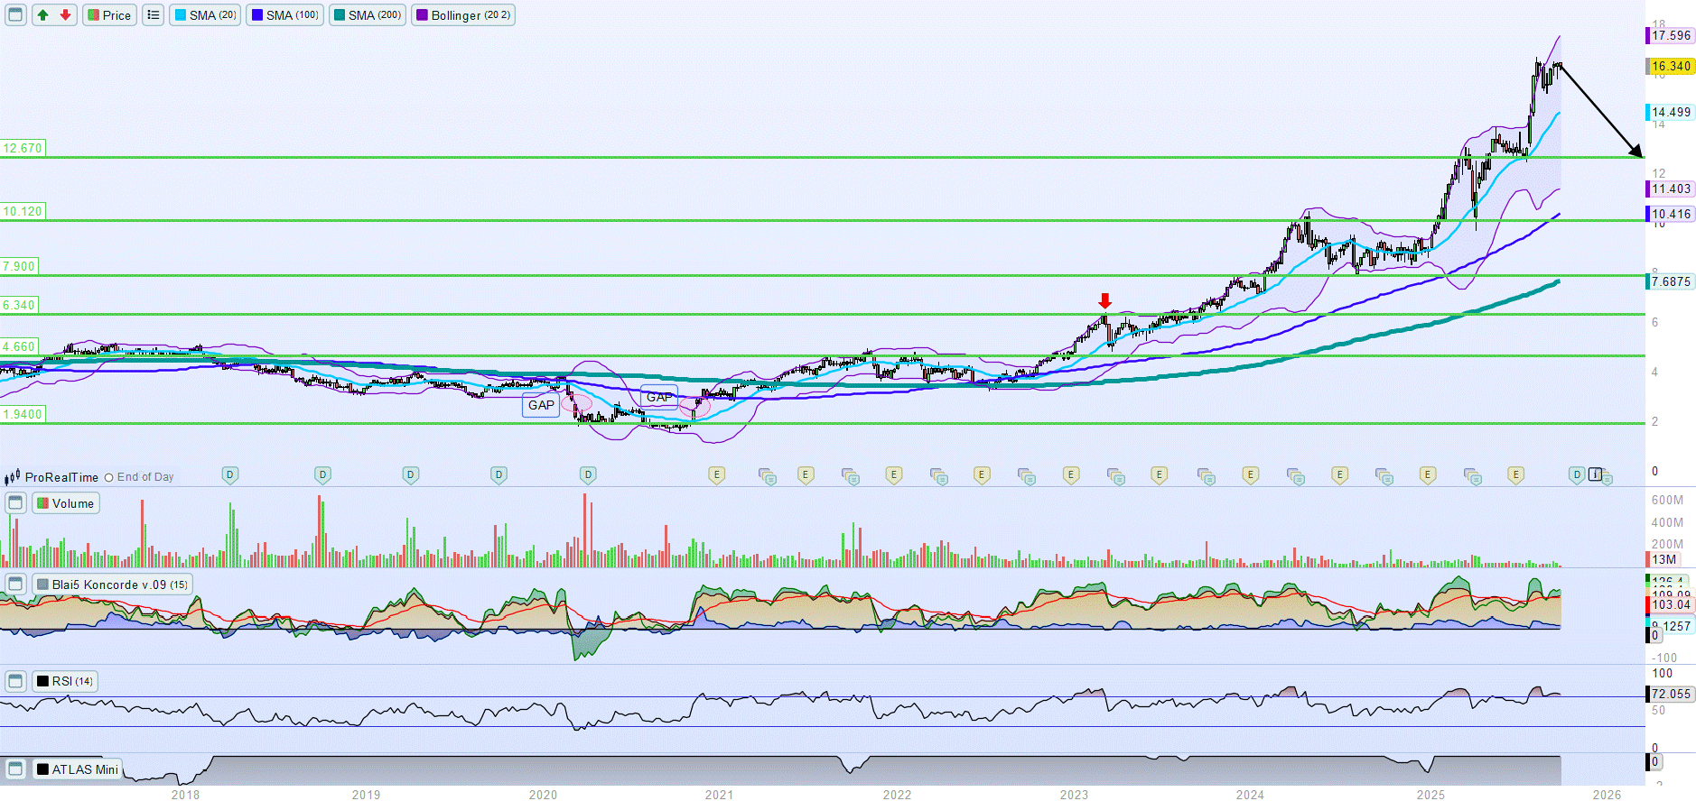This screenshot has width=1696, height=801.
Task: Select the End of Day radio button
Action: click(x=109, y=477)
